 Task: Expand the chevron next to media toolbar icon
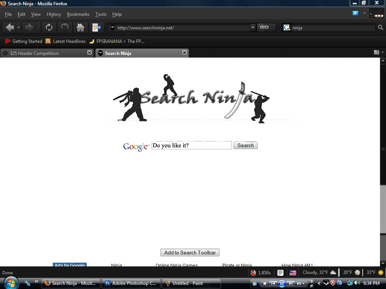tap(365, 13)
